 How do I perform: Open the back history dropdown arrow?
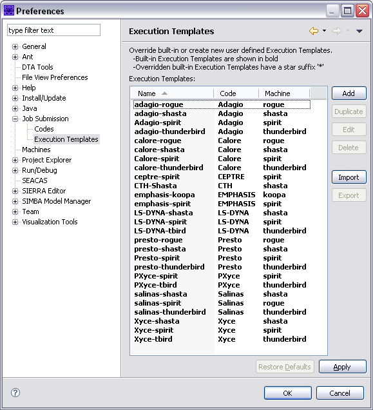325,31
